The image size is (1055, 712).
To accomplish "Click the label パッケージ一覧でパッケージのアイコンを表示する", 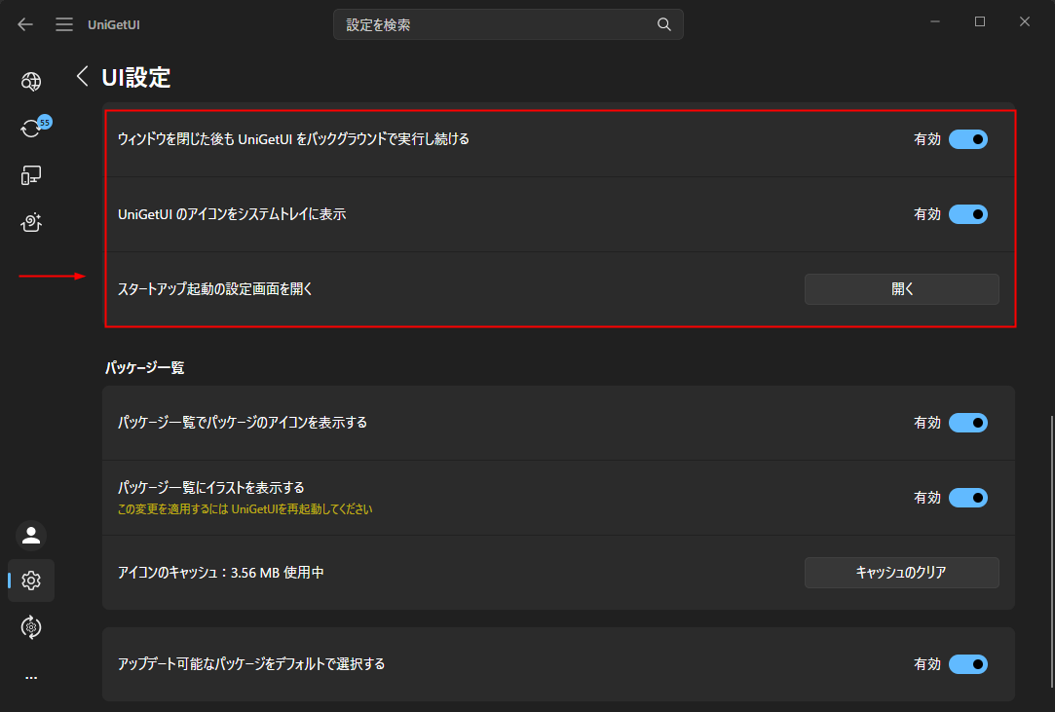I will click(x=243, y=423).
